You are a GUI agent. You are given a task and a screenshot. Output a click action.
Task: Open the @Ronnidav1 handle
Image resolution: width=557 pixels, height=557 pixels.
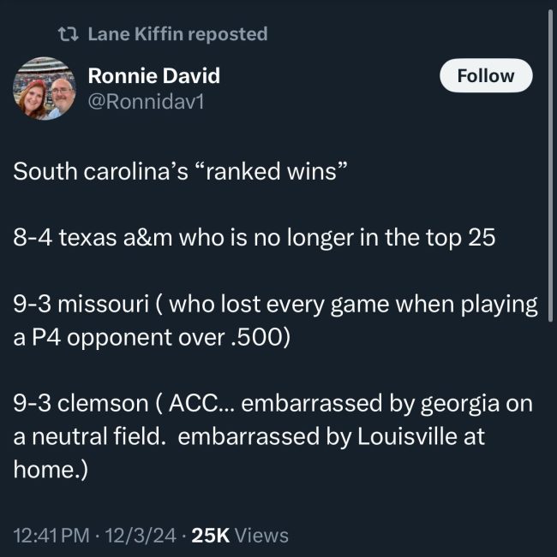(x=145, y=103)
